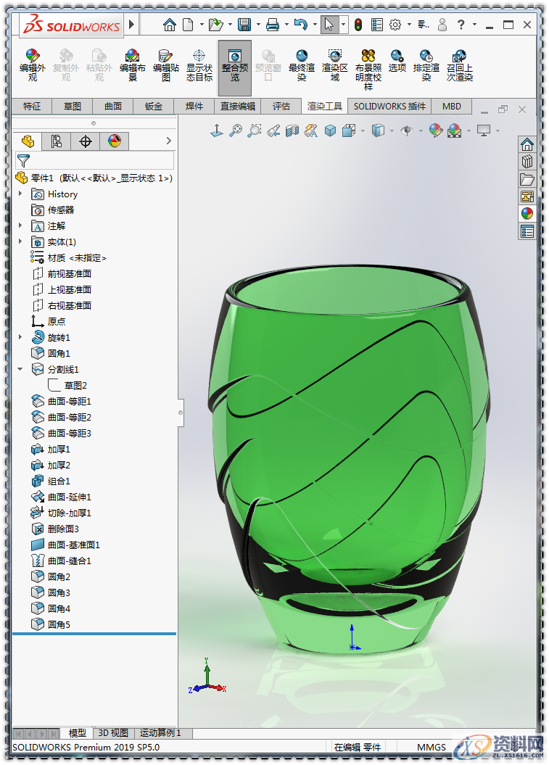The height and width of the screenshot is (765, 549).
Task: Click the Rebuild traffic light icon
Action: pos(358,25)
